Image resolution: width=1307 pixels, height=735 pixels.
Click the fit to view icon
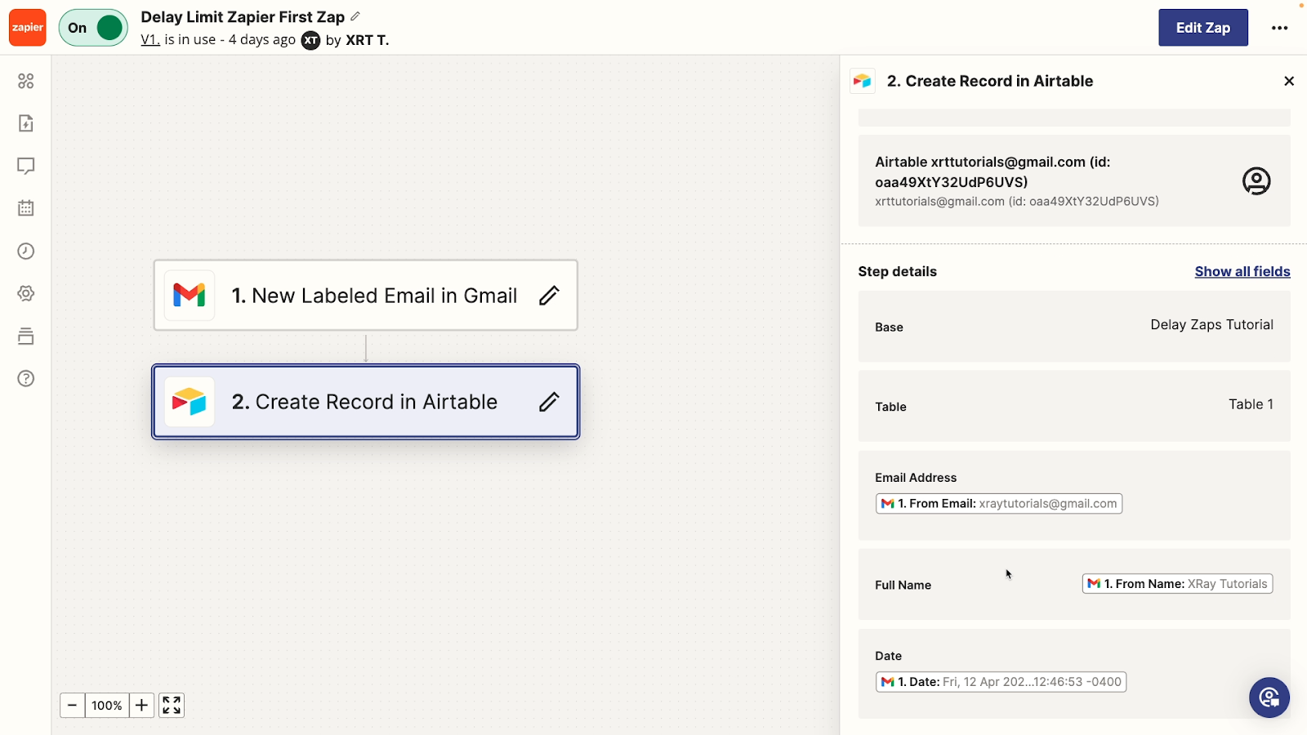pyautogui.click(x=172, y=705)
